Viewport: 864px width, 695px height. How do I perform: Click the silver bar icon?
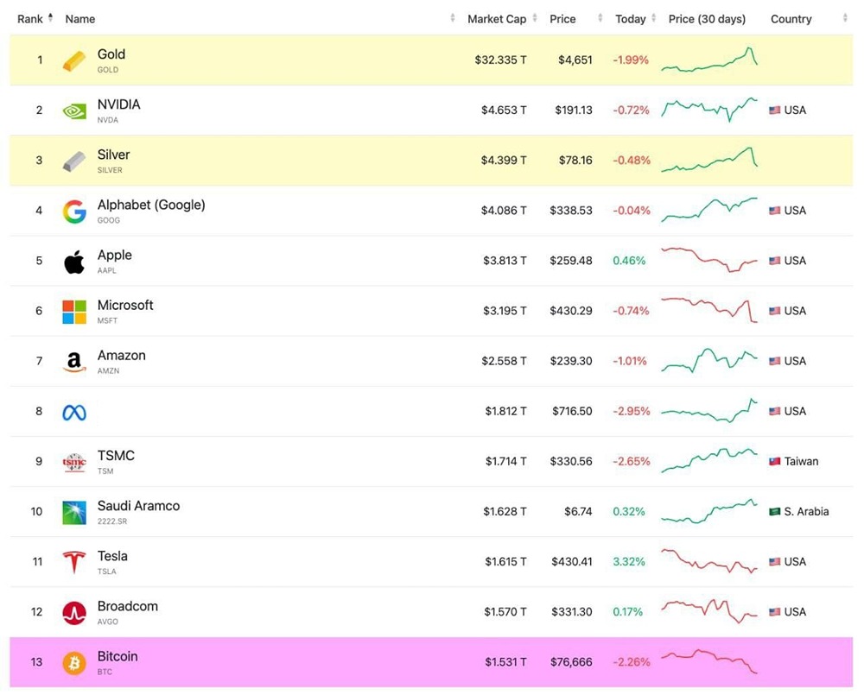[x=74, y=161]
